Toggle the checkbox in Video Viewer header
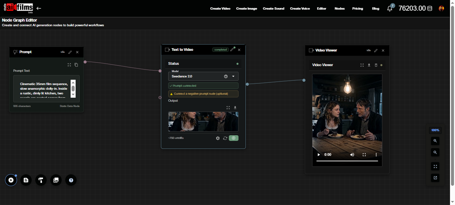Image resolution: width=455 pixels, height=205 pixels. (311, 50)
